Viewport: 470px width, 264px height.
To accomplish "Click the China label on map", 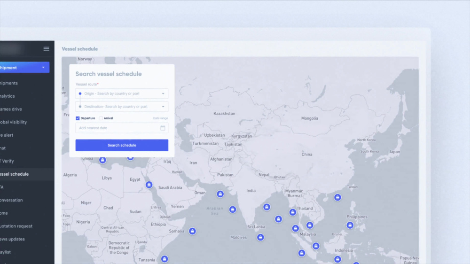I will click(x=306, y=155).
